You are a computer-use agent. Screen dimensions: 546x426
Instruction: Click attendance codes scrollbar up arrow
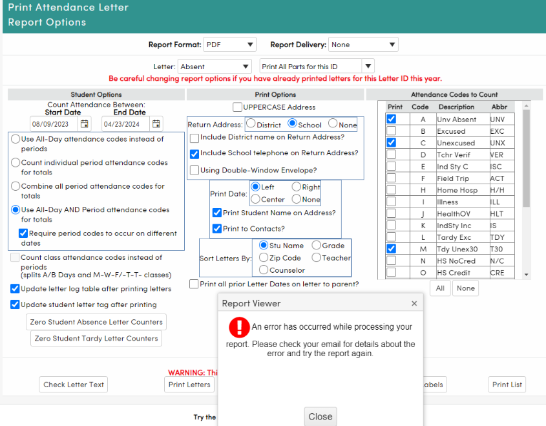coord(527,105)
